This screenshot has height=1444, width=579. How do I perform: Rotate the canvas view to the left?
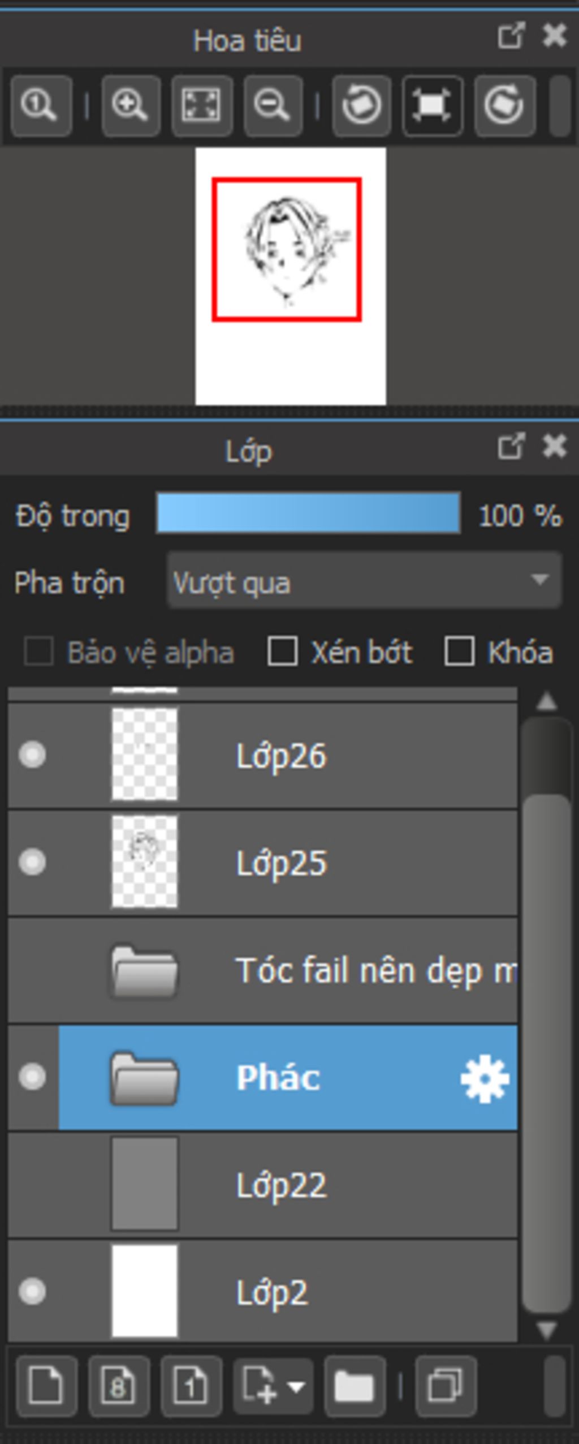click(362, 106)
